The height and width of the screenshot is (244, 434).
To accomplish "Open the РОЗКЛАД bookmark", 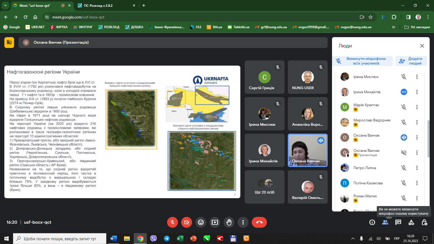I will (x=109, y=27).
